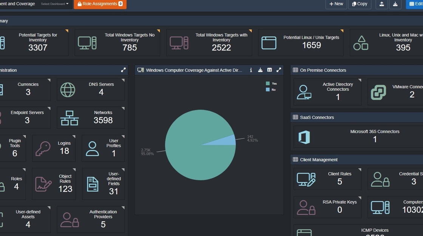Viewport: 423px width, 236px height.
Task: Open the VMware Connectors icon
Action: (x=378, y=92)
